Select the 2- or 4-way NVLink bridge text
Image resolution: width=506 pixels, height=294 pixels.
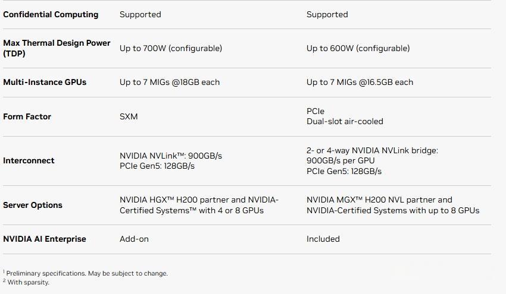click(372, 151)
